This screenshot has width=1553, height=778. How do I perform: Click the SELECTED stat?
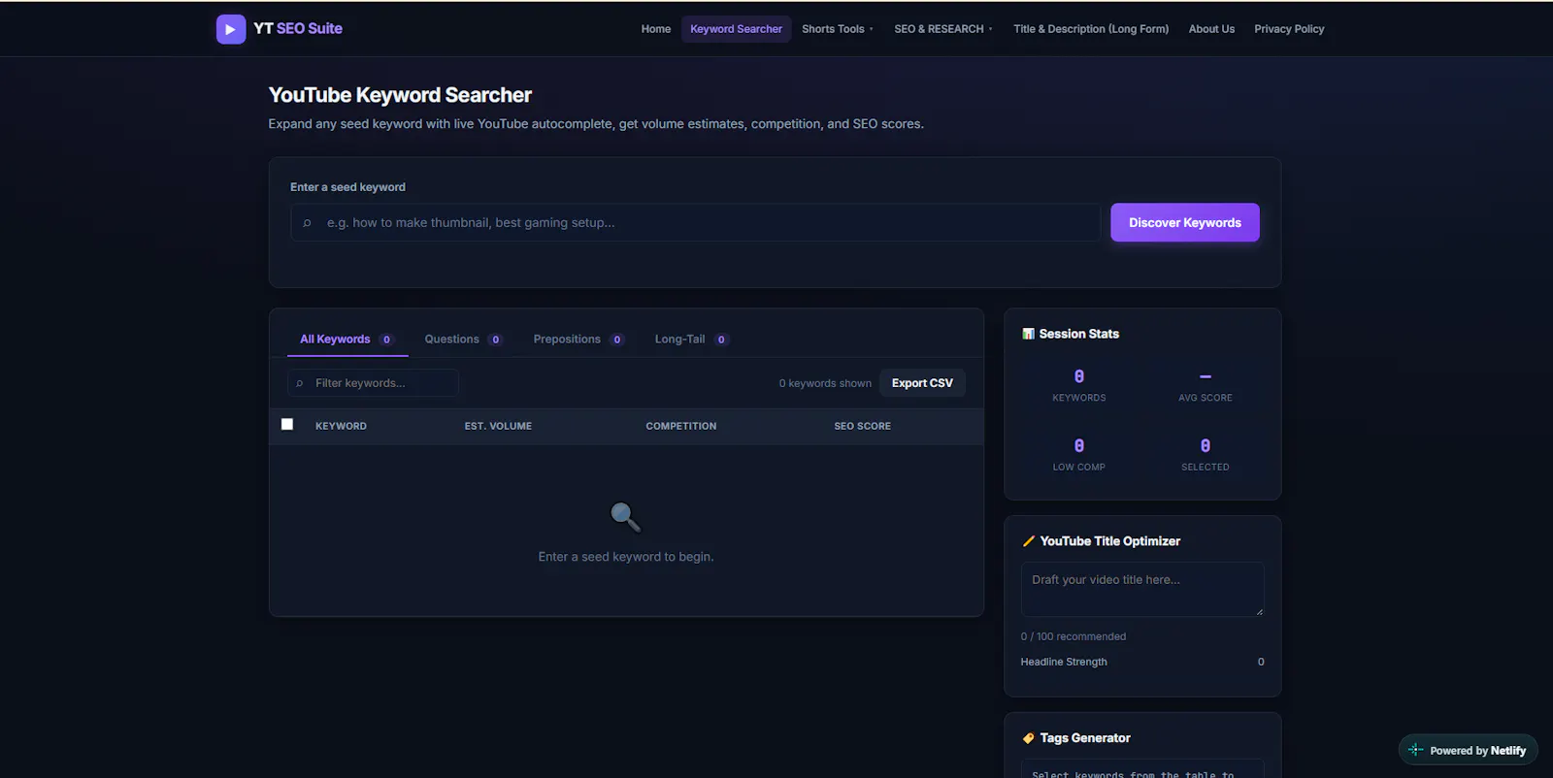coord(1206,454)
